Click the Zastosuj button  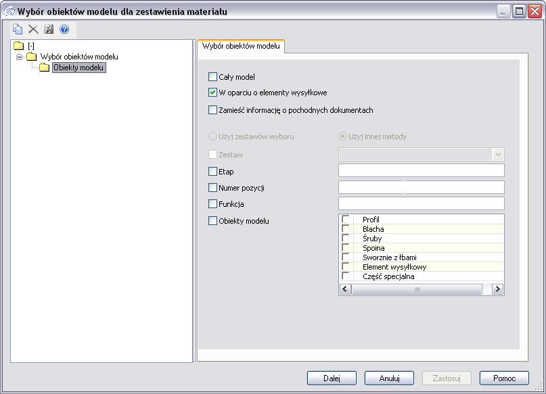click(x=447, y=378)
